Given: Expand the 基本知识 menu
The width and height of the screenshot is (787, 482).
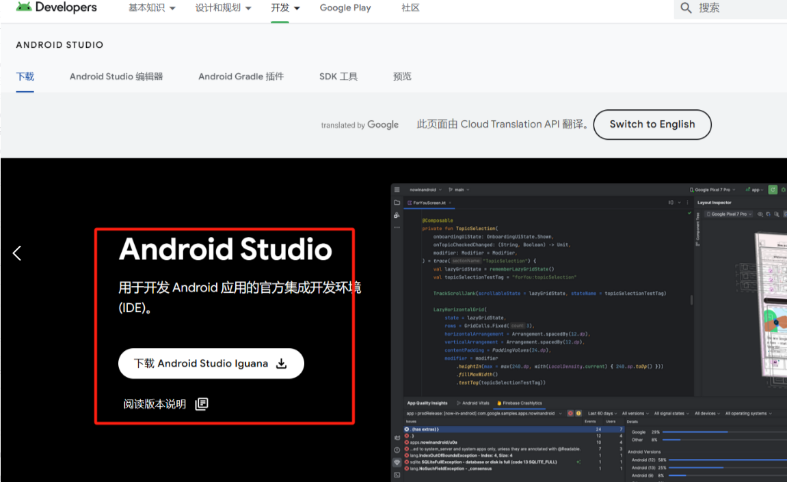Looking at the screenshot, I should pyautogui.click(x=152, y=8).
